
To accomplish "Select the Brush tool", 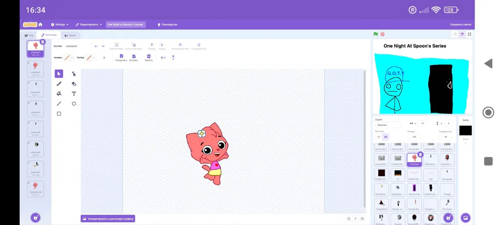I will pos(59,84).
